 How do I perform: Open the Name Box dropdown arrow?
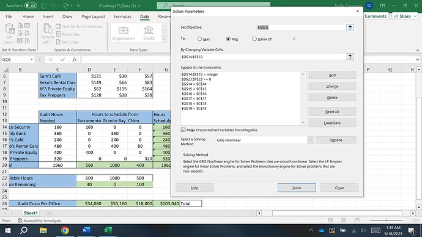tap(32, 60)
